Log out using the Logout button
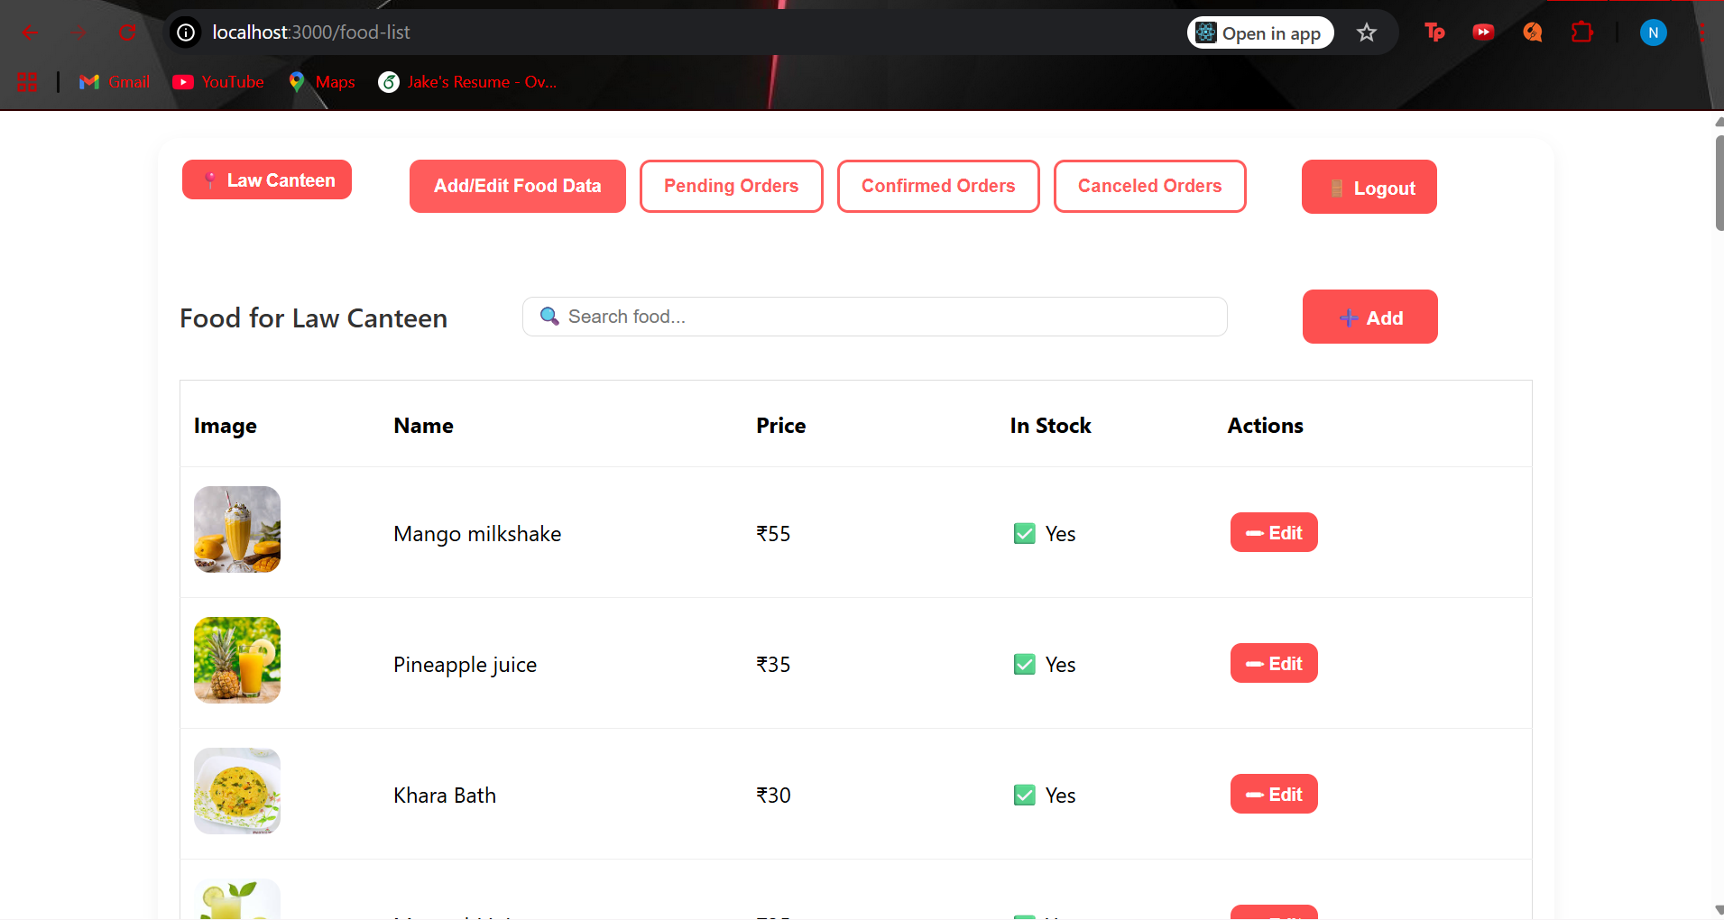The height and width of the screenshot is (920, 1724). click(1369, 187)
